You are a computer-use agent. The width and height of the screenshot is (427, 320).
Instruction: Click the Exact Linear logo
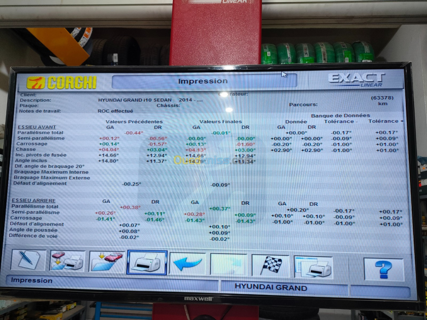pyautogui.click(x=357, y=80)
